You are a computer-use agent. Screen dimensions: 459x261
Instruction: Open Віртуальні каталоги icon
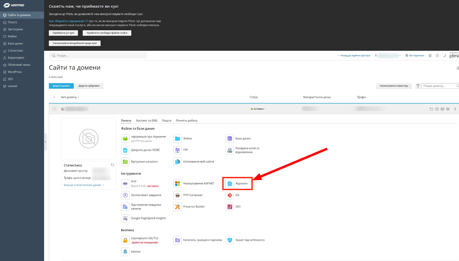click(125, 162)
